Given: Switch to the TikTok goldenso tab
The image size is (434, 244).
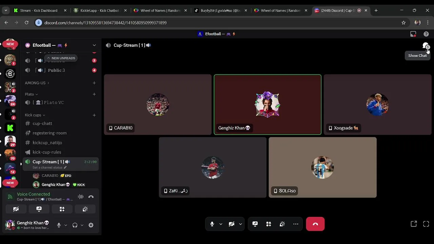Looking at the screenshot, I should 220,11.
